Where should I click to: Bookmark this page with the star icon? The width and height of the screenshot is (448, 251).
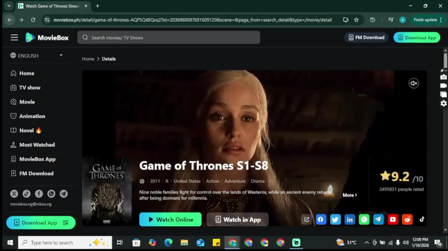click(356, 20)
